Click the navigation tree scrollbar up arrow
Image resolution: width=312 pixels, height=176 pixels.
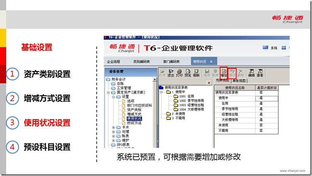point(155,80)
